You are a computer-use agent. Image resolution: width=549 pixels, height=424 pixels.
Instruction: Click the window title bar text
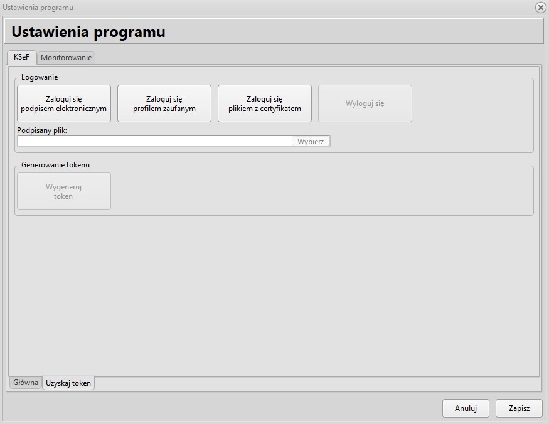38,8
